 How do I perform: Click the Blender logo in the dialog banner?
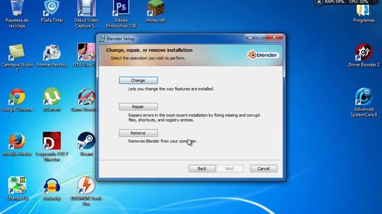(263, 55)
